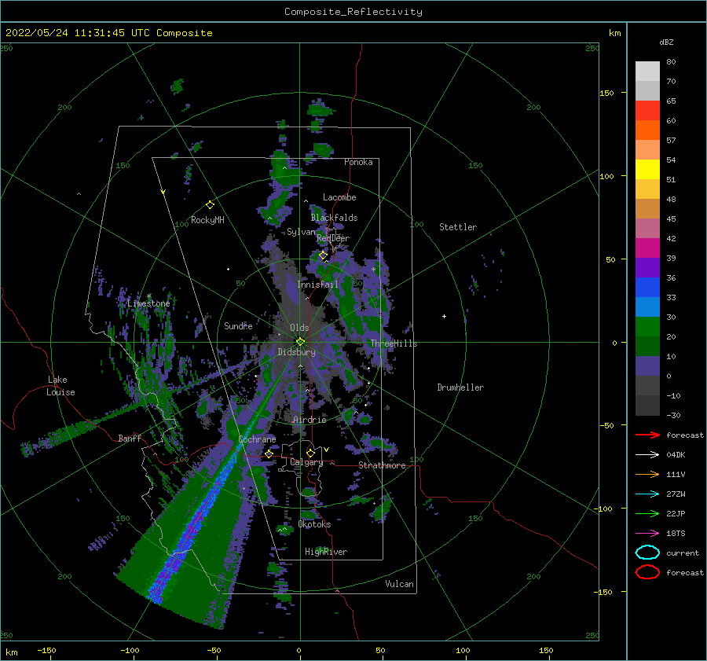The image size is (707, 661).
Task: Click the Limestone label
Action: (148, 303)
